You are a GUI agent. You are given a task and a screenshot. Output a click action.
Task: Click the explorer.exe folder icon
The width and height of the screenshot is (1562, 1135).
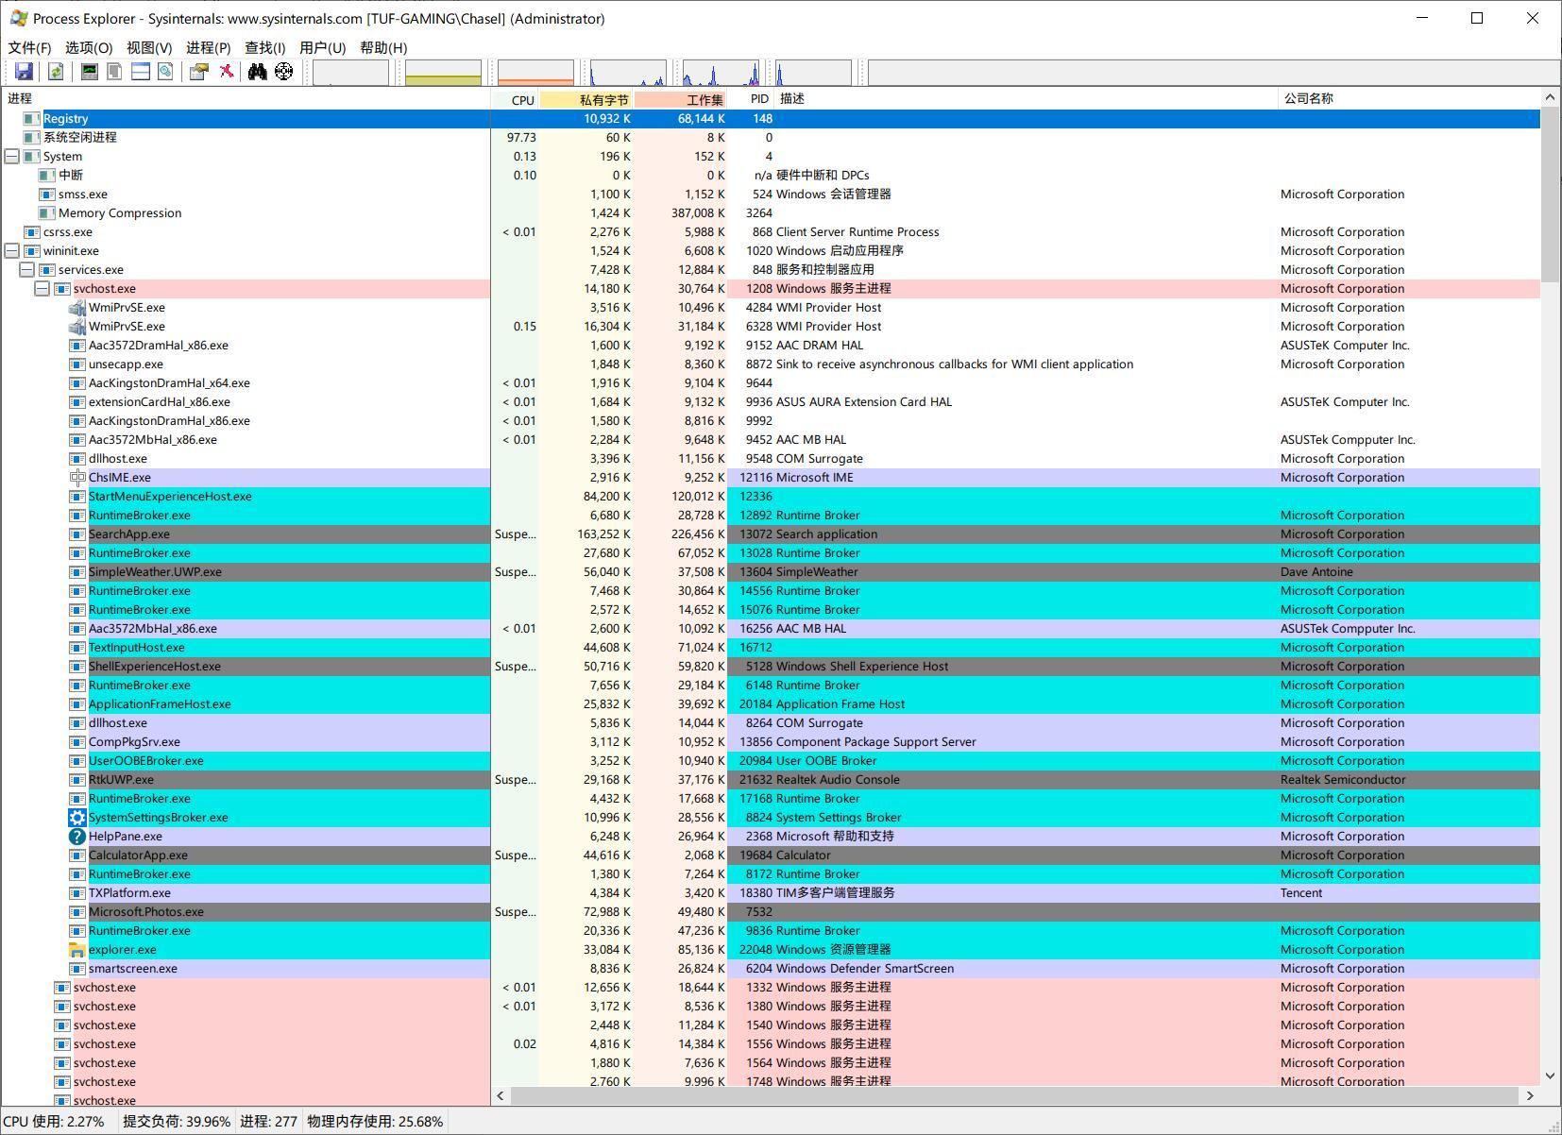[x=77, y=950]
